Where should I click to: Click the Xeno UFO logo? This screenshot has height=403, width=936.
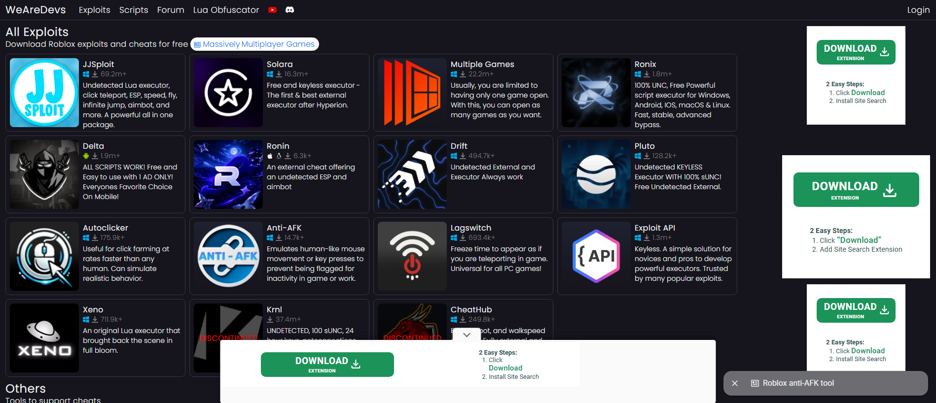tap(44, 338)
